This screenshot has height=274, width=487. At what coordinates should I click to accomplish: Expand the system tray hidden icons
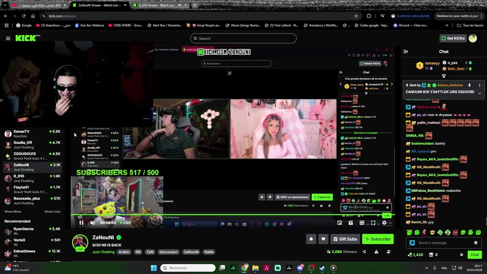tap(426, 268)
